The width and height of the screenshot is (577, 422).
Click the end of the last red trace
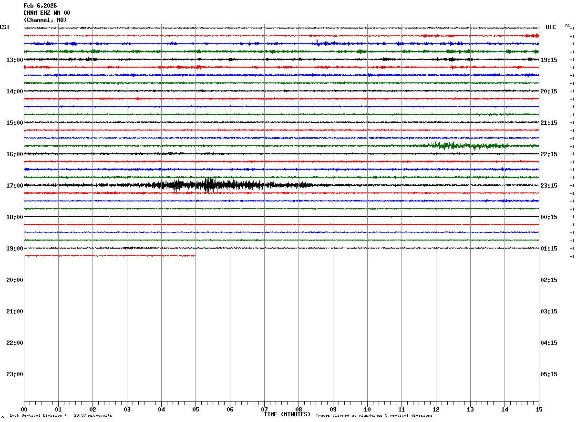pos(195,256)
